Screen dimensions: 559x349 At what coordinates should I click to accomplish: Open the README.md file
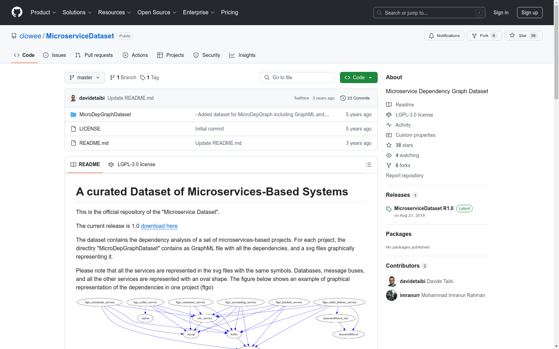click(x=94, y=143)
